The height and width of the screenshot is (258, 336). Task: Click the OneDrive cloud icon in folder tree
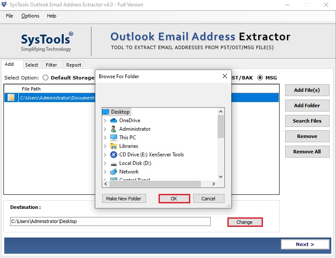(114, 120)
